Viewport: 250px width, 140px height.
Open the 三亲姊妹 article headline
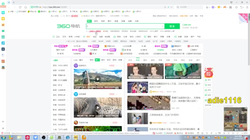[x=164, y=115]
